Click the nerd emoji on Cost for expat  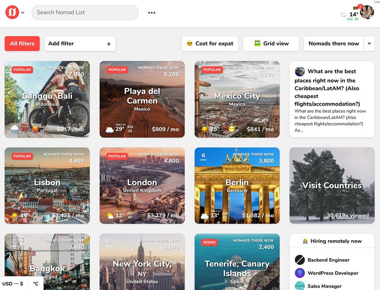(x=190, y=44)
